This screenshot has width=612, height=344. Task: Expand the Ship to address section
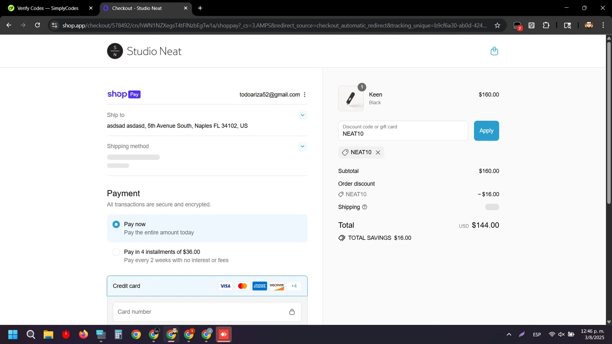coord(302,115)
